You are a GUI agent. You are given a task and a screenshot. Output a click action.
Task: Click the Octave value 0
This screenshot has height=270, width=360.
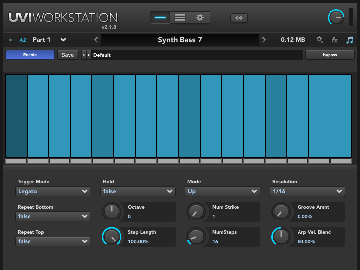coord(129,216)
